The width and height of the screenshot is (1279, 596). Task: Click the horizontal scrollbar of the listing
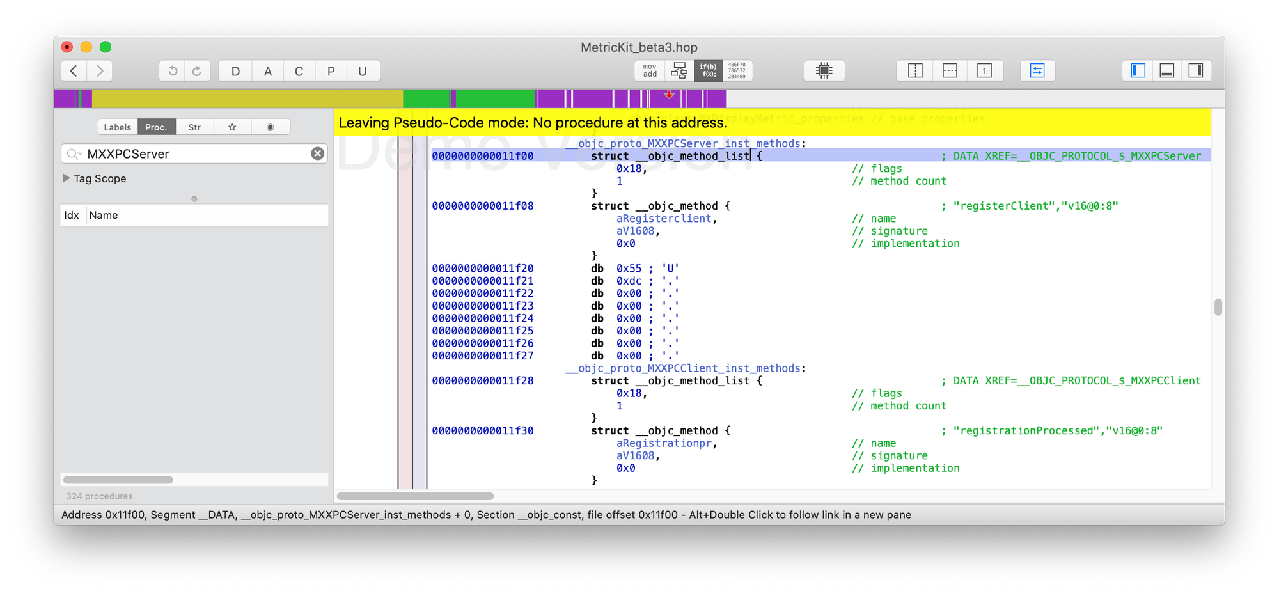(415, 496)
